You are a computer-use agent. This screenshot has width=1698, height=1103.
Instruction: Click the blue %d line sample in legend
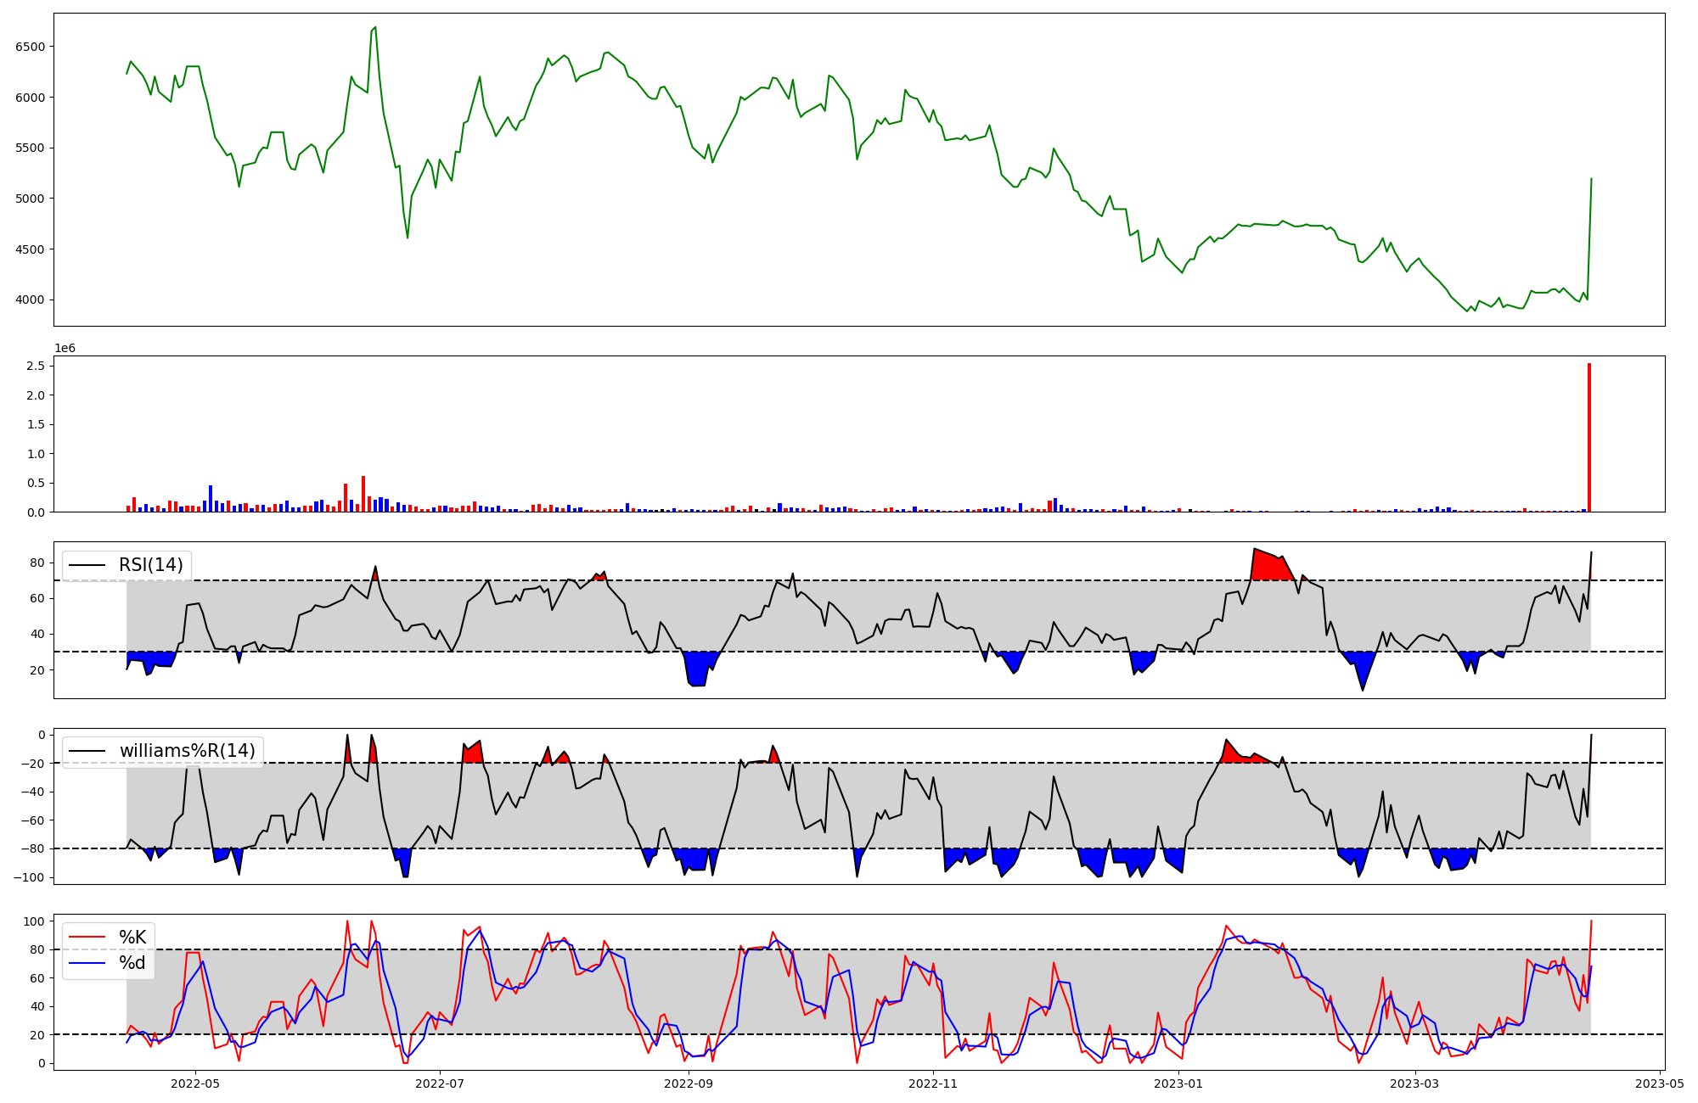[87, 963]
